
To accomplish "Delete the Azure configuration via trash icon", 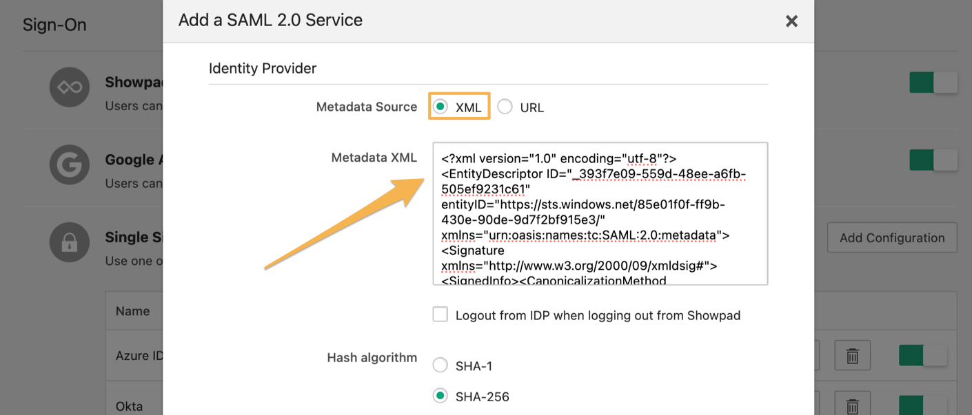I will 853,356.
